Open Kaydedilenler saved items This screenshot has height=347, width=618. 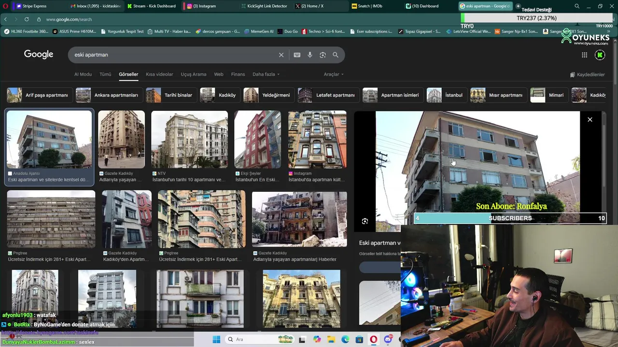point(587,75)
